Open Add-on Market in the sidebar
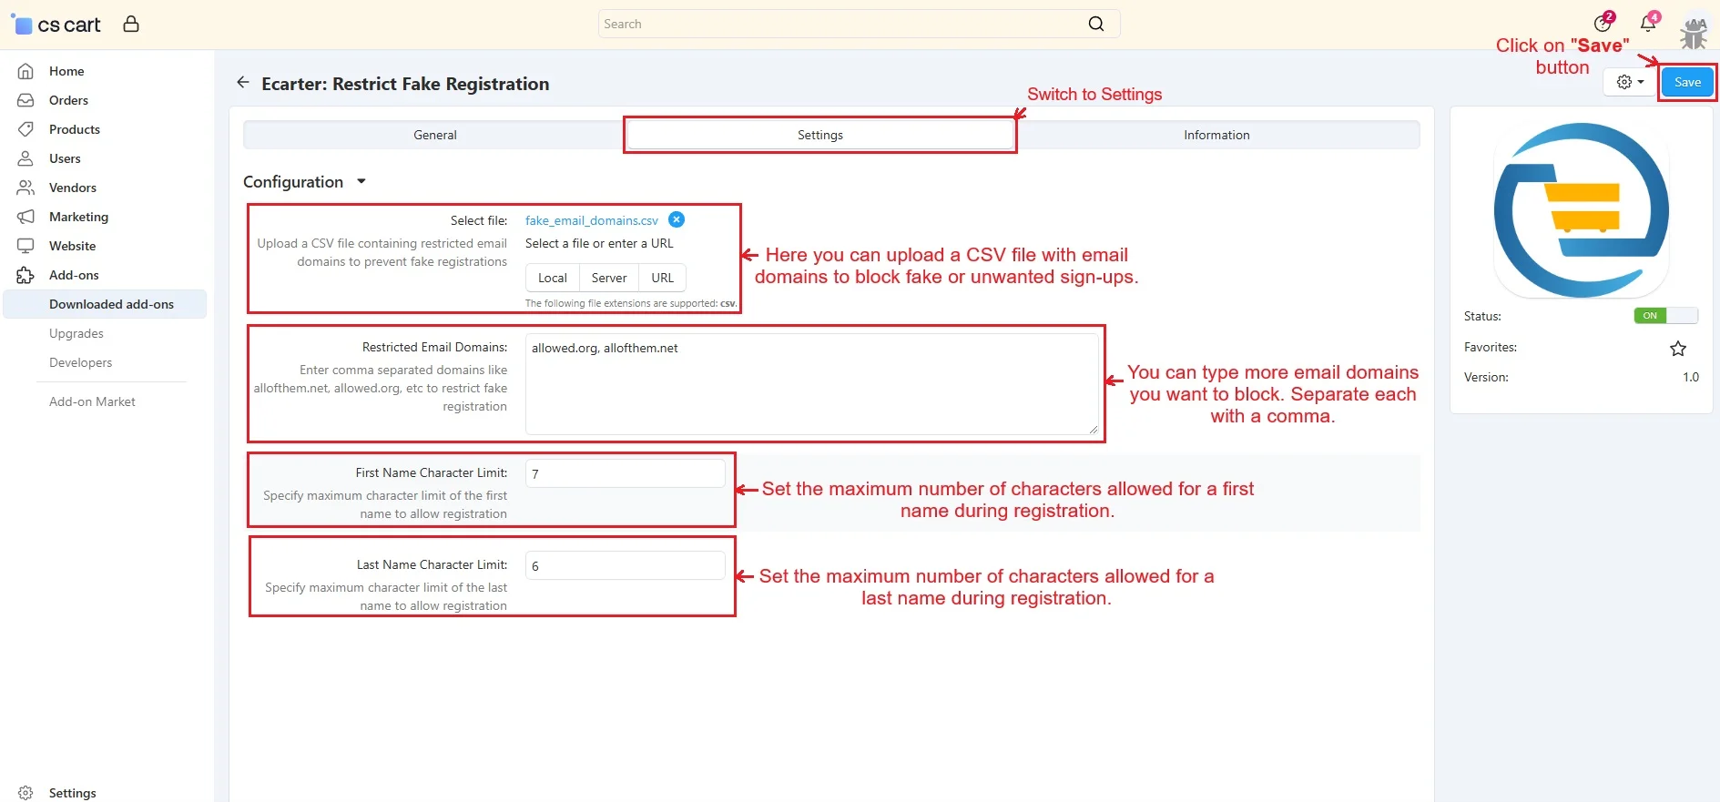Viewport: 1720px width, 802px height. tap(92, 401)
